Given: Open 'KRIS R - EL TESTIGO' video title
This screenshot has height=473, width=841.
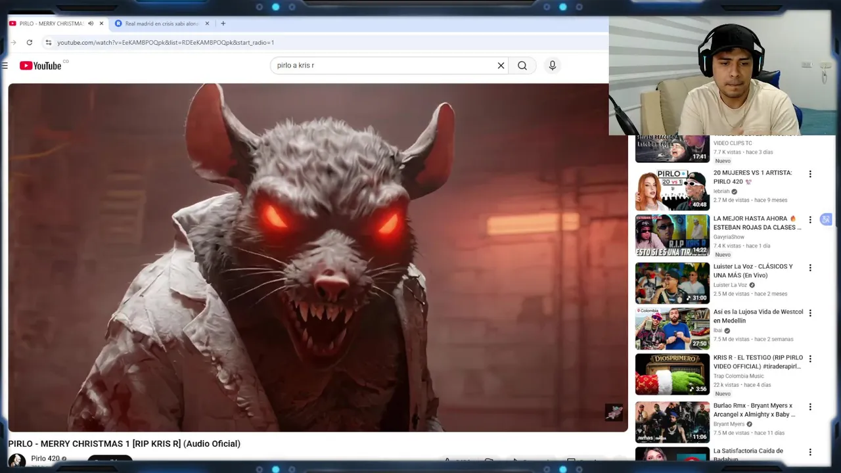Looking at the screenshot, I should coord(758,362).
